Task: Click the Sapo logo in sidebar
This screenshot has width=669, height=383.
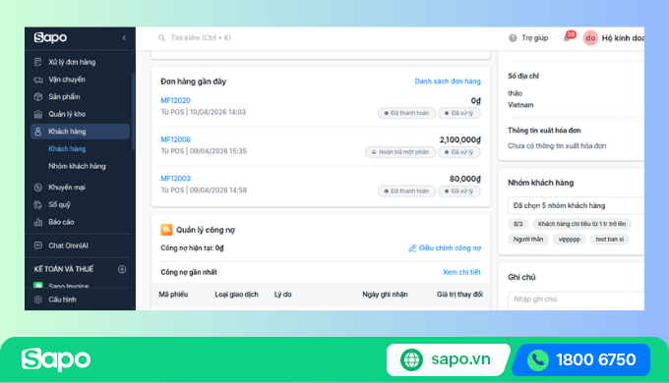Action: 50,37
